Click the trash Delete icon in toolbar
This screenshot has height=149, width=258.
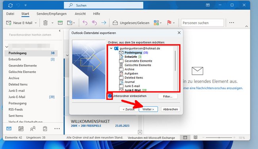(x=45, y=23)
